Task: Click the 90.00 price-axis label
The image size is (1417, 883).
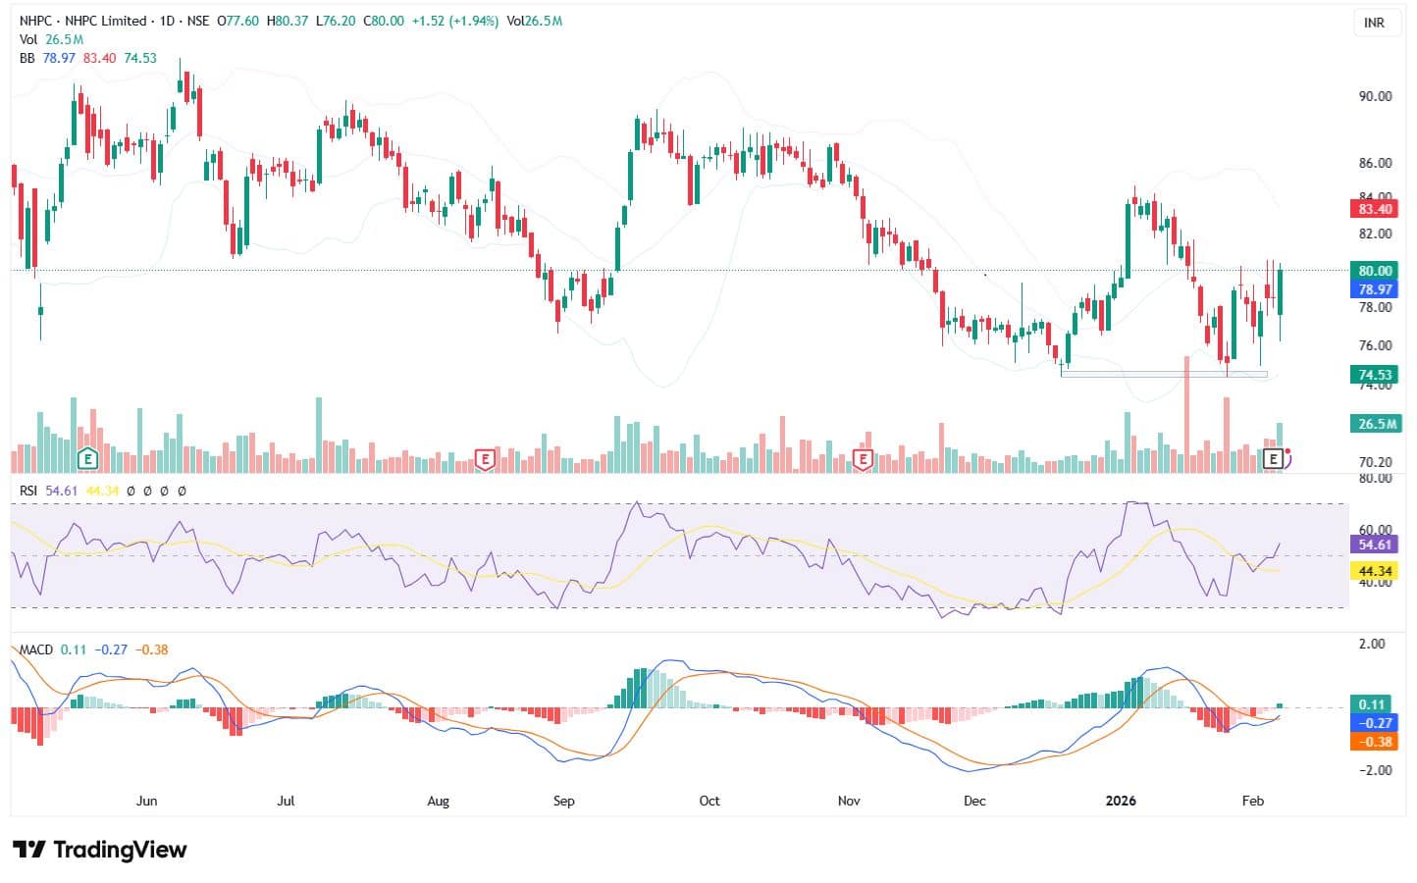Action: point(1375,96)
